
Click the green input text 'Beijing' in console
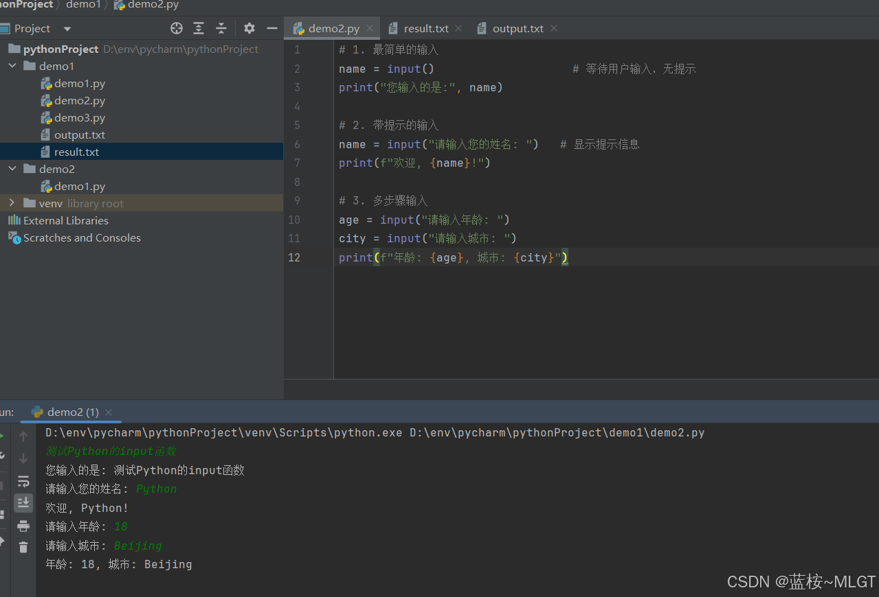coord(138,546)
